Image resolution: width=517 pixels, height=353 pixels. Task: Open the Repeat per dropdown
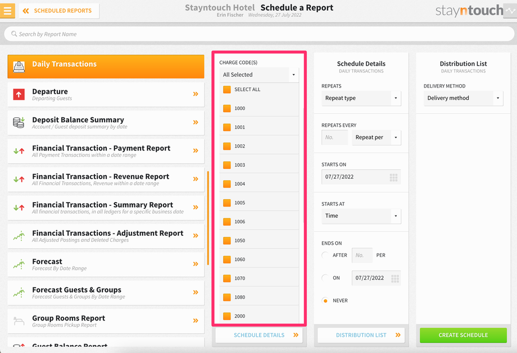point(376,137)
